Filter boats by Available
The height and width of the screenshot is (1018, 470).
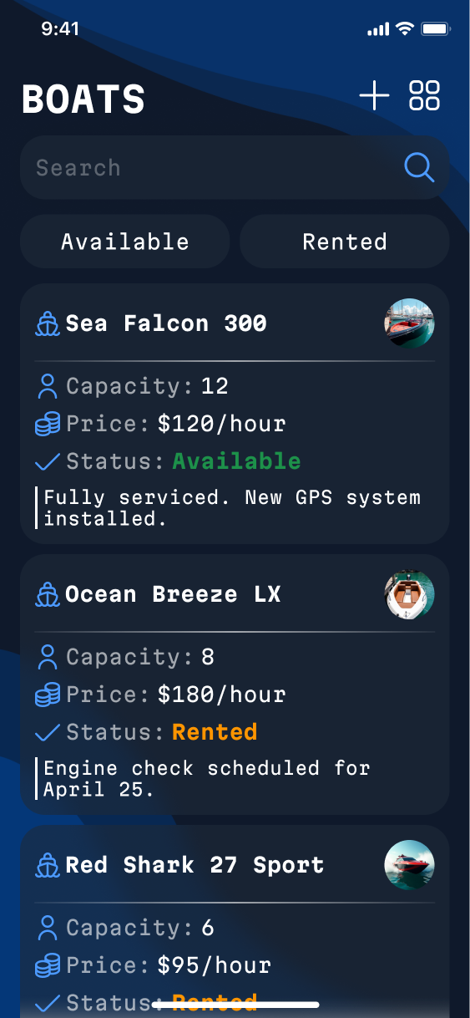pos(125,242)
